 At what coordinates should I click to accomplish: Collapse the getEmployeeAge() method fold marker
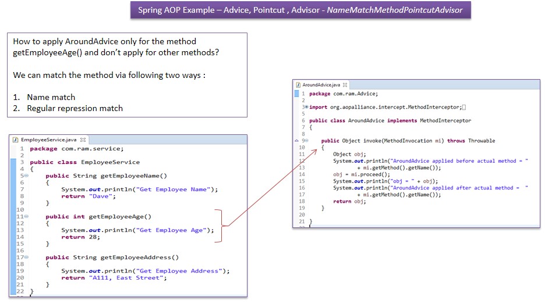coord(26,216)
